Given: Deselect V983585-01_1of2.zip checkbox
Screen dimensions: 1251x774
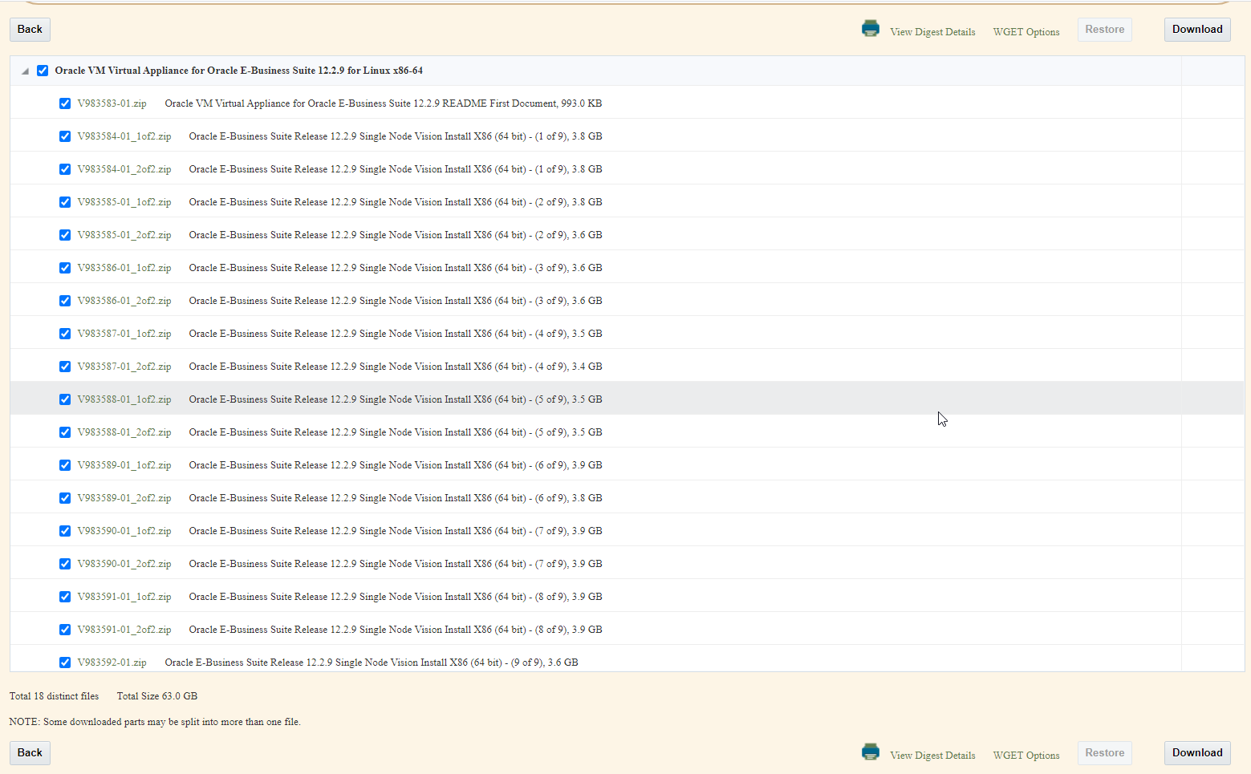Looking at the screenshot, I should [x=65, y=202].
